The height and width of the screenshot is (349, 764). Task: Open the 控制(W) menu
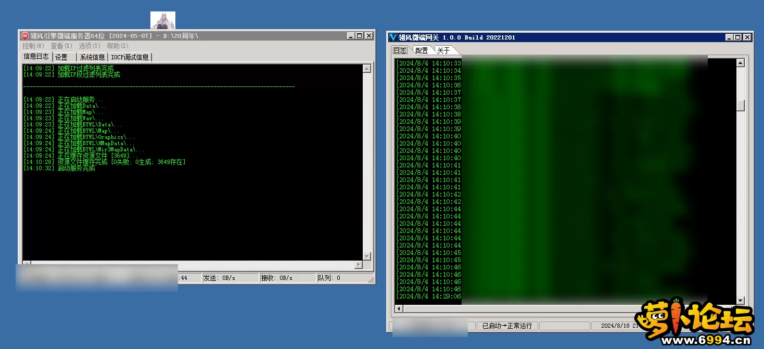pyautogui.click(x=32, y=46)
